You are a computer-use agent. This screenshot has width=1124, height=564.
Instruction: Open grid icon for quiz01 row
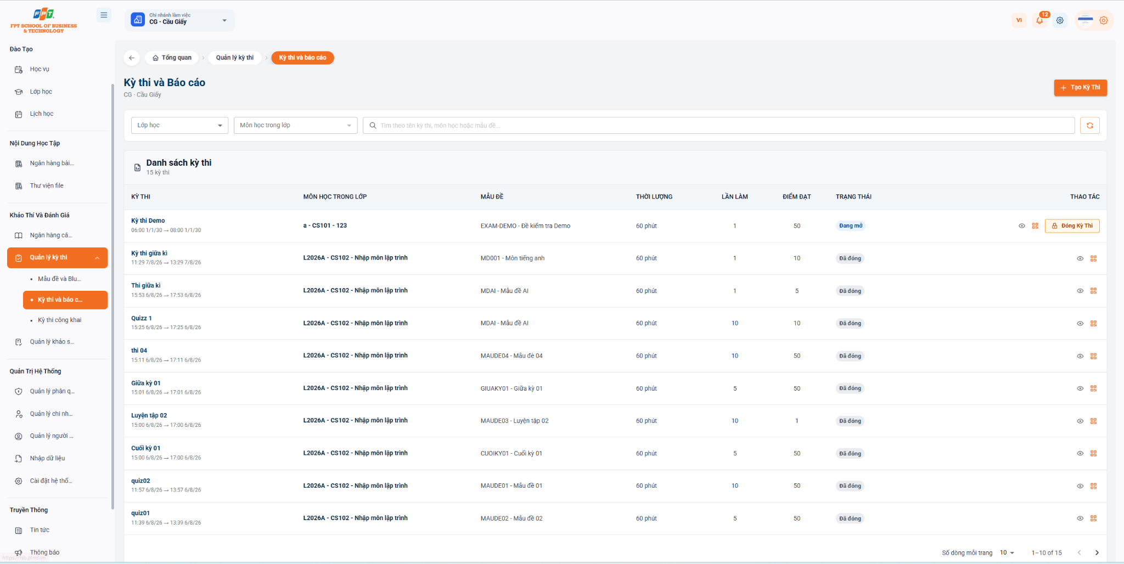click(x=1093, y=518)
